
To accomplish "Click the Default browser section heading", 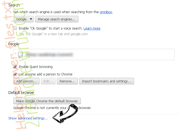I will [x=21, y=93].
